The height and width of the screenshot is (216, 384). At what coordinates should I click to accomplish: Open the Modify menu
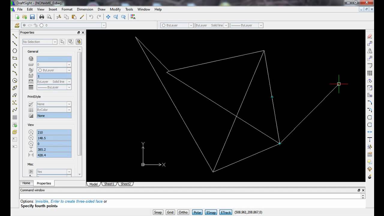(x=115, y=9)
